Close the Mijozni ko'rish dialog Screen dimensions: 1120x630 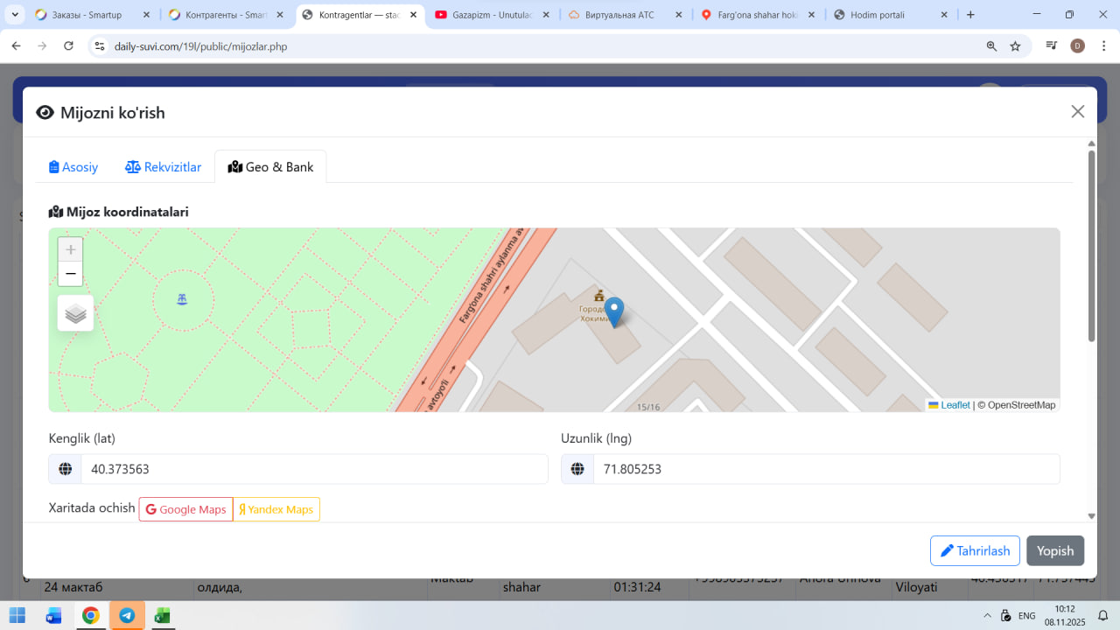[x=1077, y=111]
